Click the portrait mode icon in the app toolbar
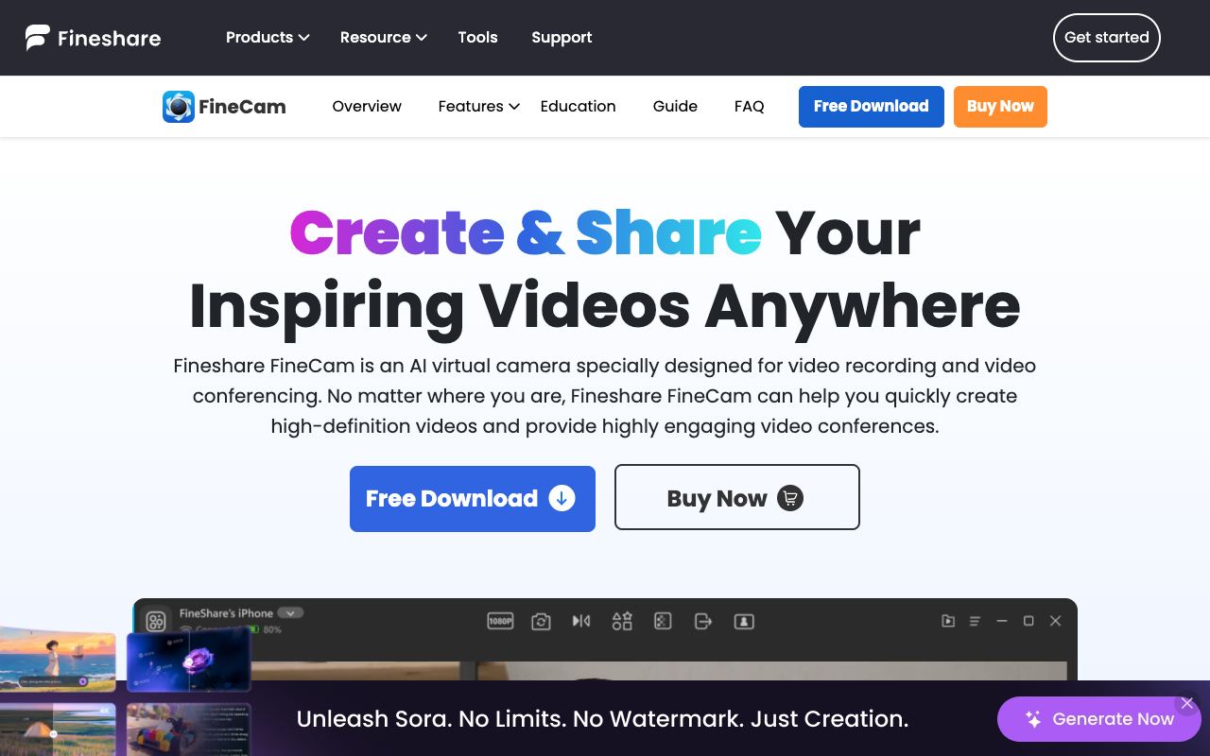The height and width of the screenshot is (756, 1210). (x=744, y=621)
